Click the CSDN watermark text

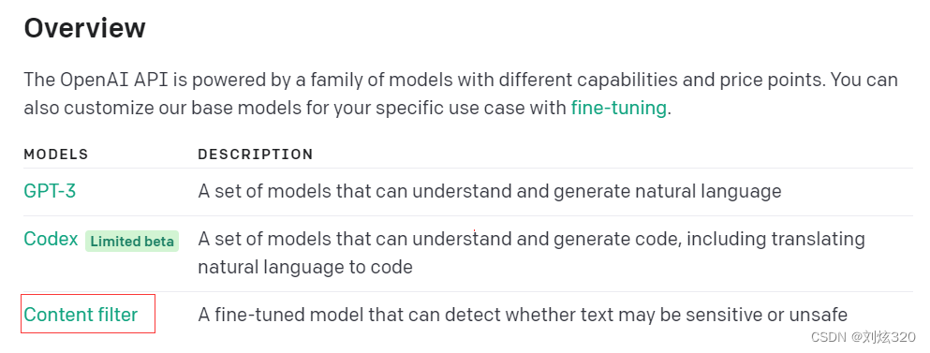[829, 337]
